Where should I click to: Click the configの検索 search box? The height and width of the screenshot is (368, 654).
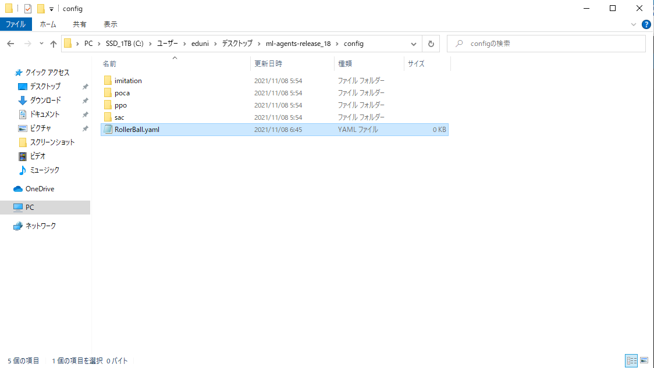tap(546, 44)
